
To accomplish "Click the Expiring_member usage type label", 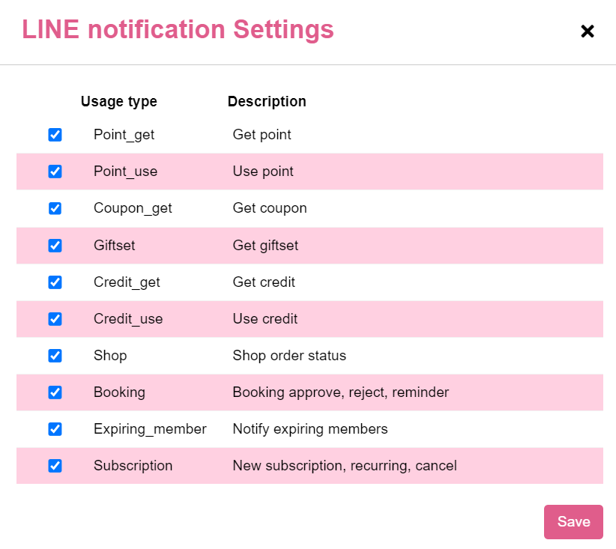I will pyautogui.click(x=150, y=429).
